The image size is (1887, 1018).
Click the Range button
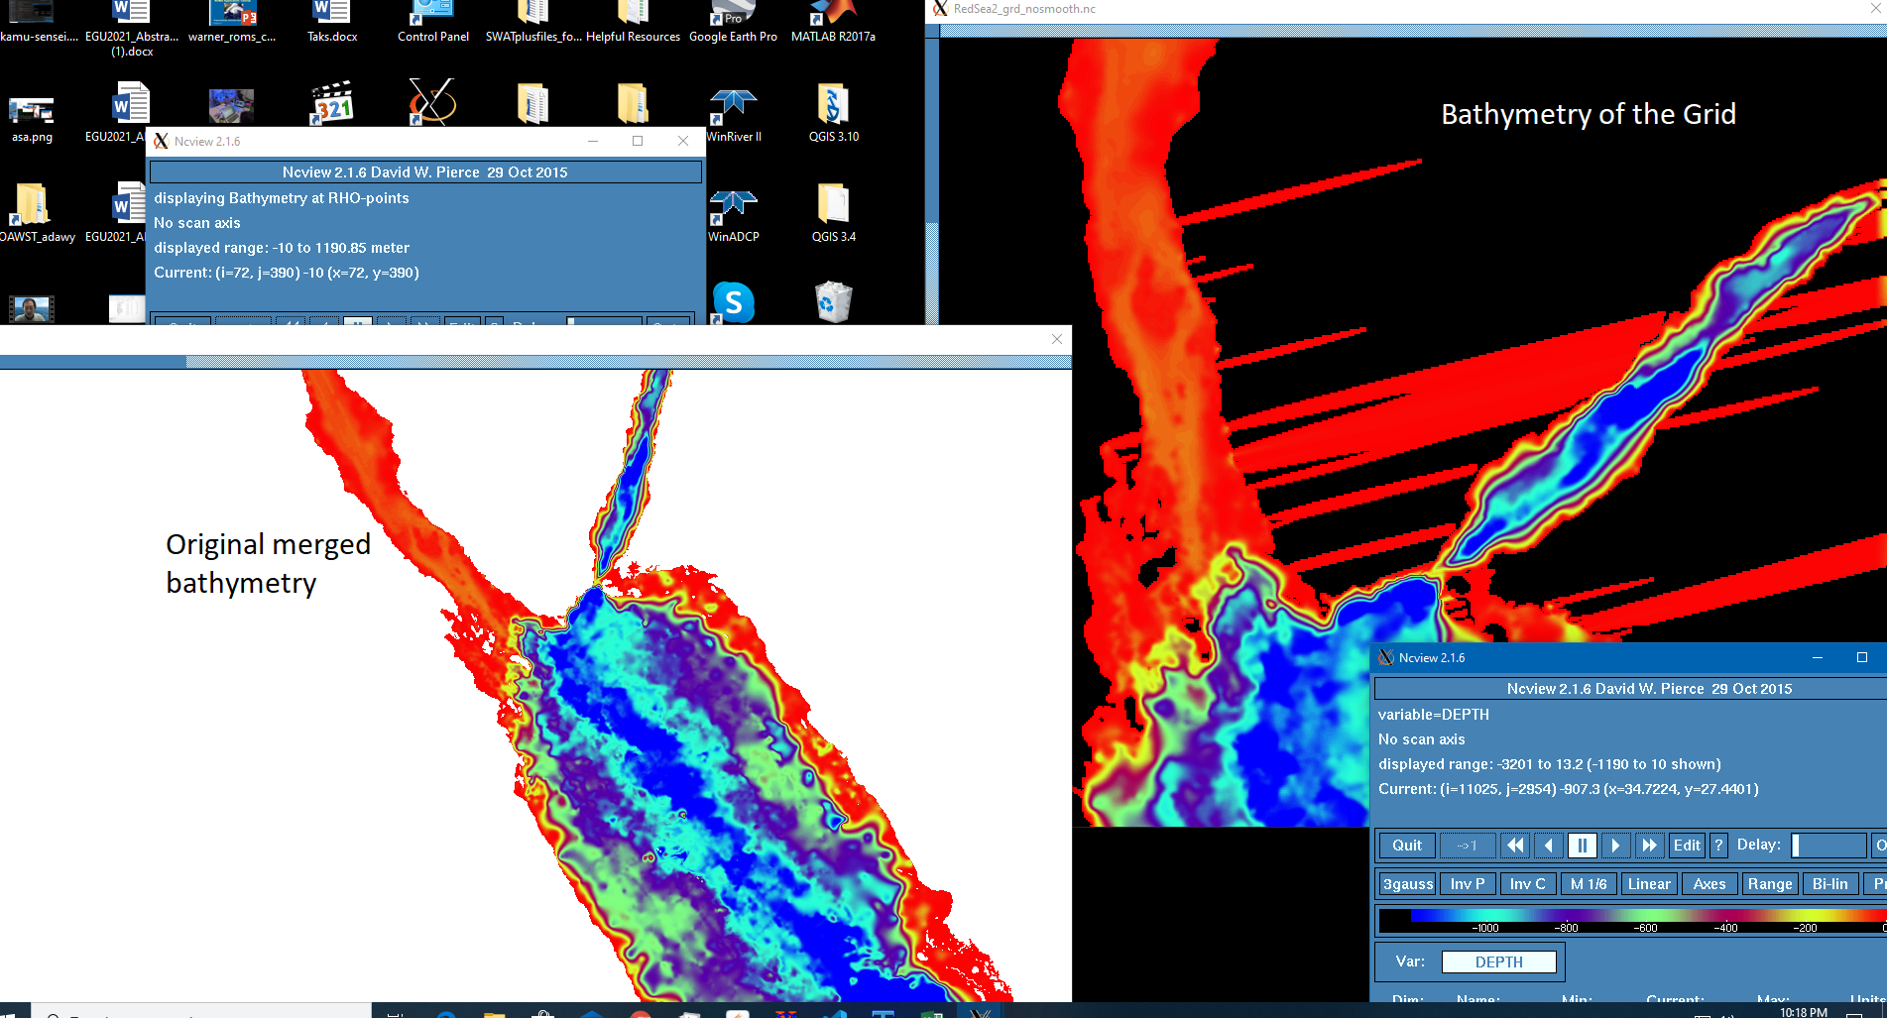pyautogui.click(x=1769, y=884)
